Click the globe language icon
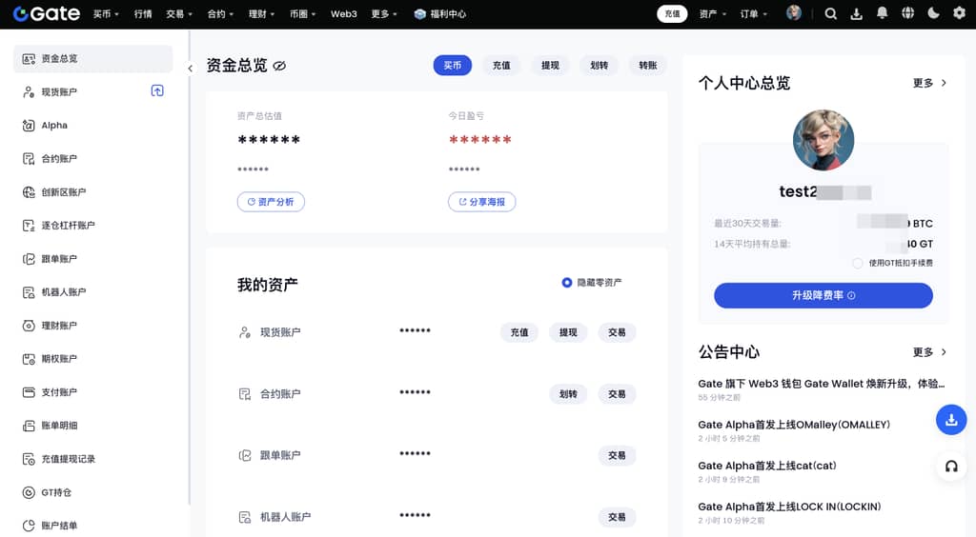 [907, 13]
